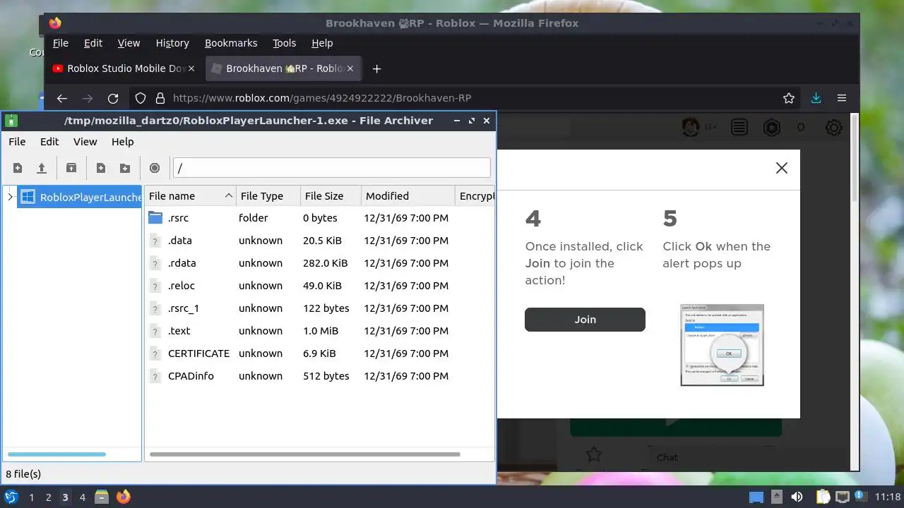
Task: Click the clipboard tray icon
Action: click(823, 497)
